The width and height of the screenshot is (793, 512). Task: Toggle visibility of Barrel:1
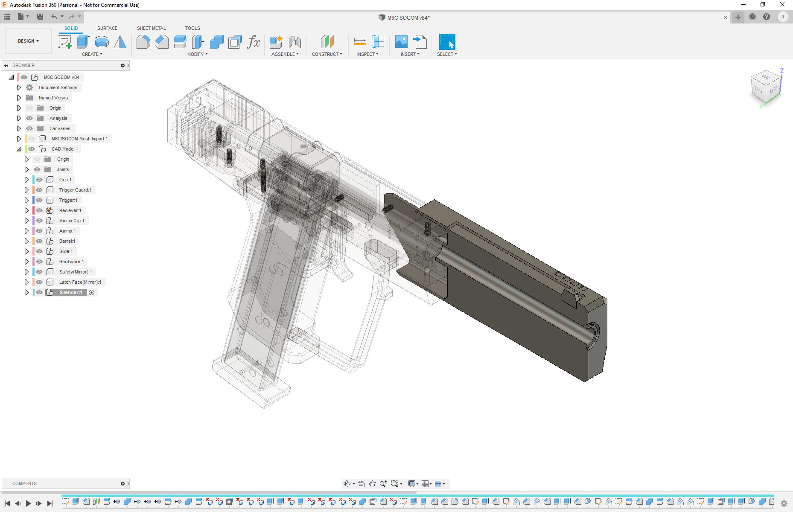(x=39, y=241)
